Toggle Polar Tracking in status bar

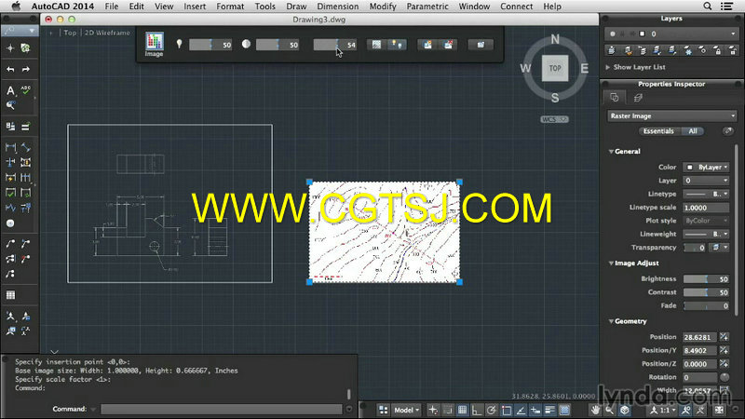pyautogui.click(x=492, y=410)
